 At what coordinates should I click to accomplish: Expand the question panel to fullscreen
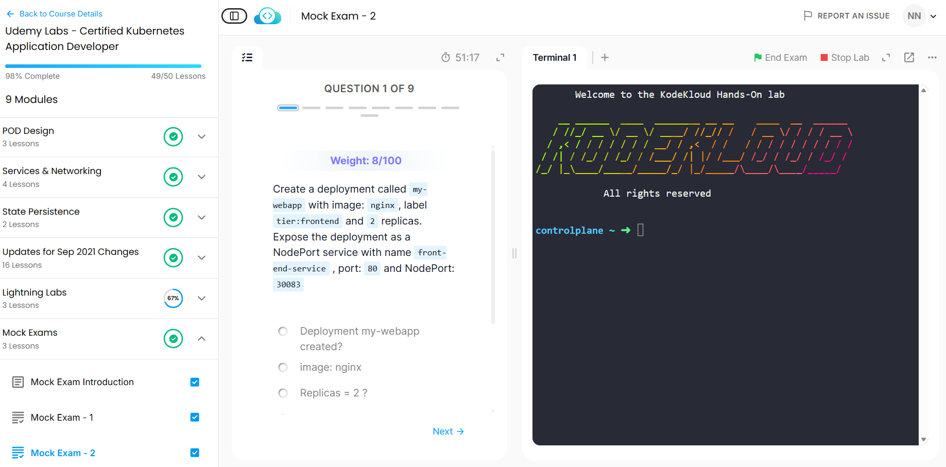coord(500,58)
